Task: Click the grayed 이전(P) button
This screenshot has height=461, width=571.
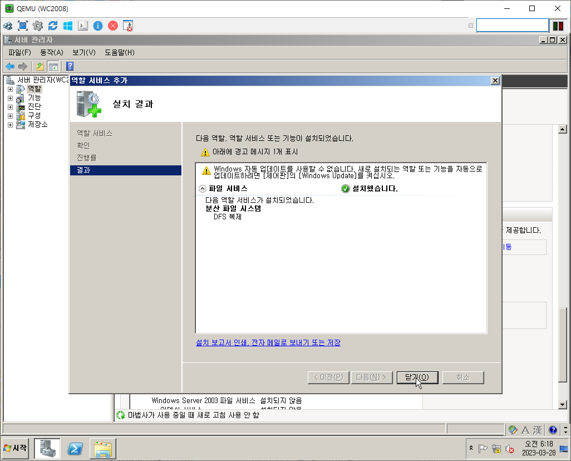Action: (x=328, y=377)
